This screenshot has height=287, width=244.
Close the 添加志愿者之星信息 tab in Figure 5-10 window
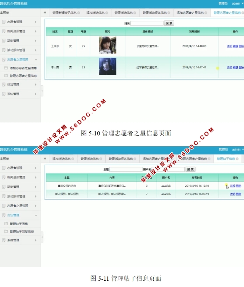[x=206, y=13]
